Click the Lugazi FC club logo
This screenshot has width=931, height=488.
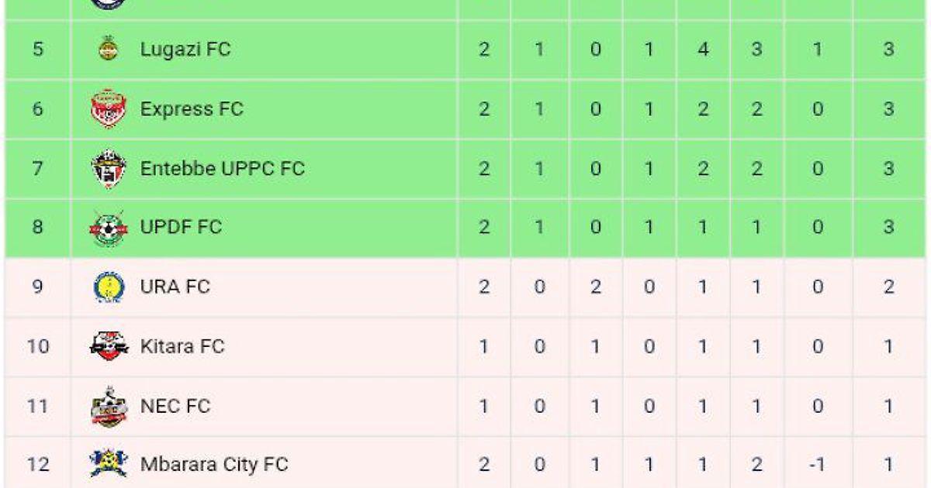click(x=108, y=49)
